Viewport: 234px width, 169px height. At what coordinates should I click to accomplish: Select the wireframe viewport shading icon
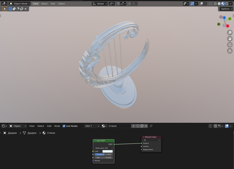[215, 4]
